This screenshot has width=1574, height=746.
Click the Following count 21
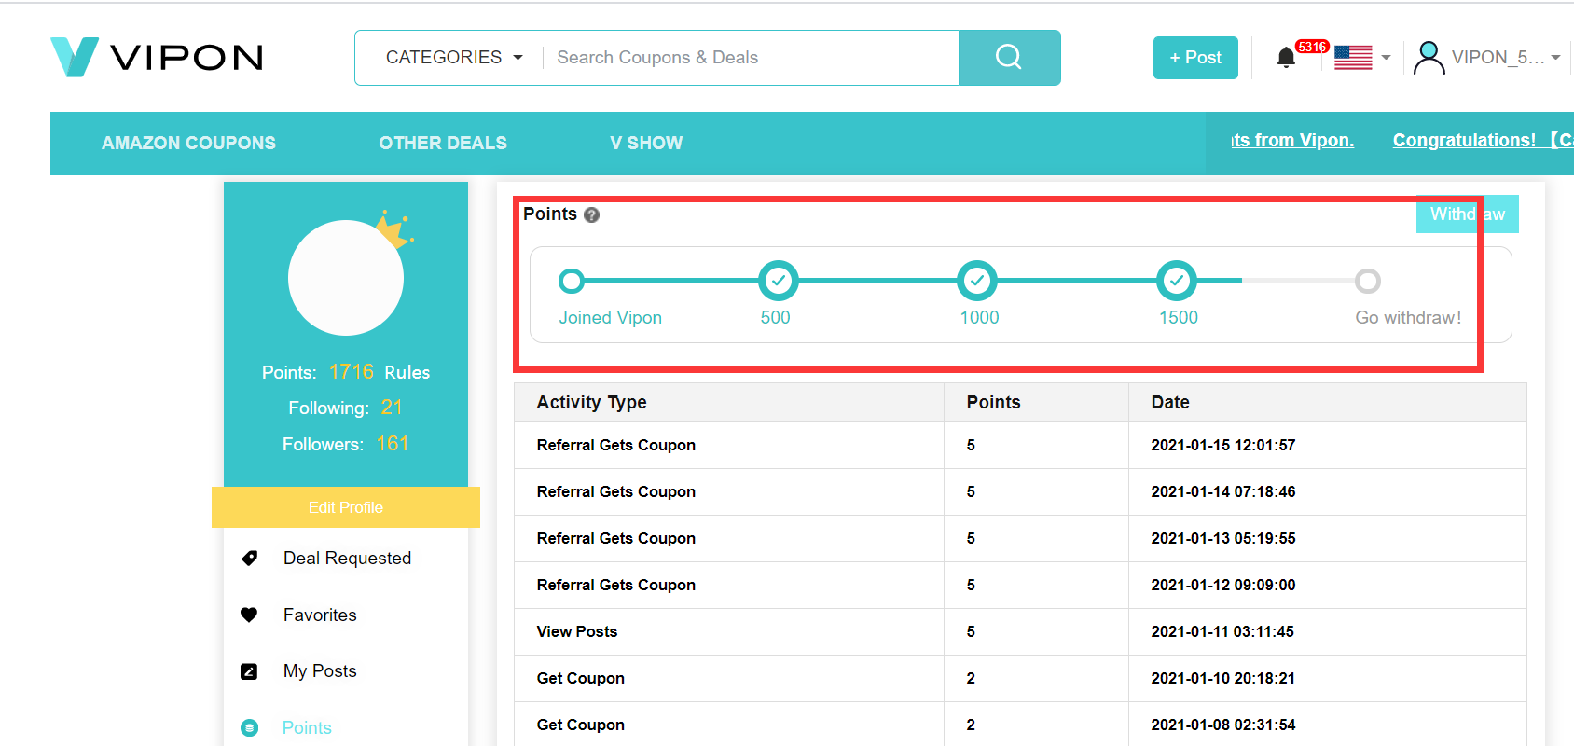click(x=392, y=408)
